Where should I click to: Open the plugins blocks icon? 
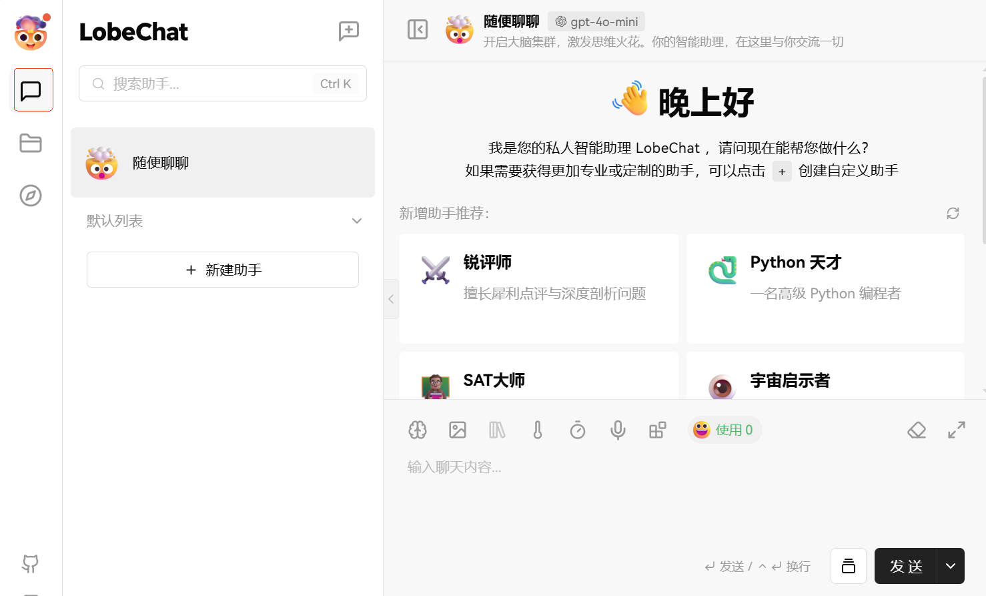(658, 430)
